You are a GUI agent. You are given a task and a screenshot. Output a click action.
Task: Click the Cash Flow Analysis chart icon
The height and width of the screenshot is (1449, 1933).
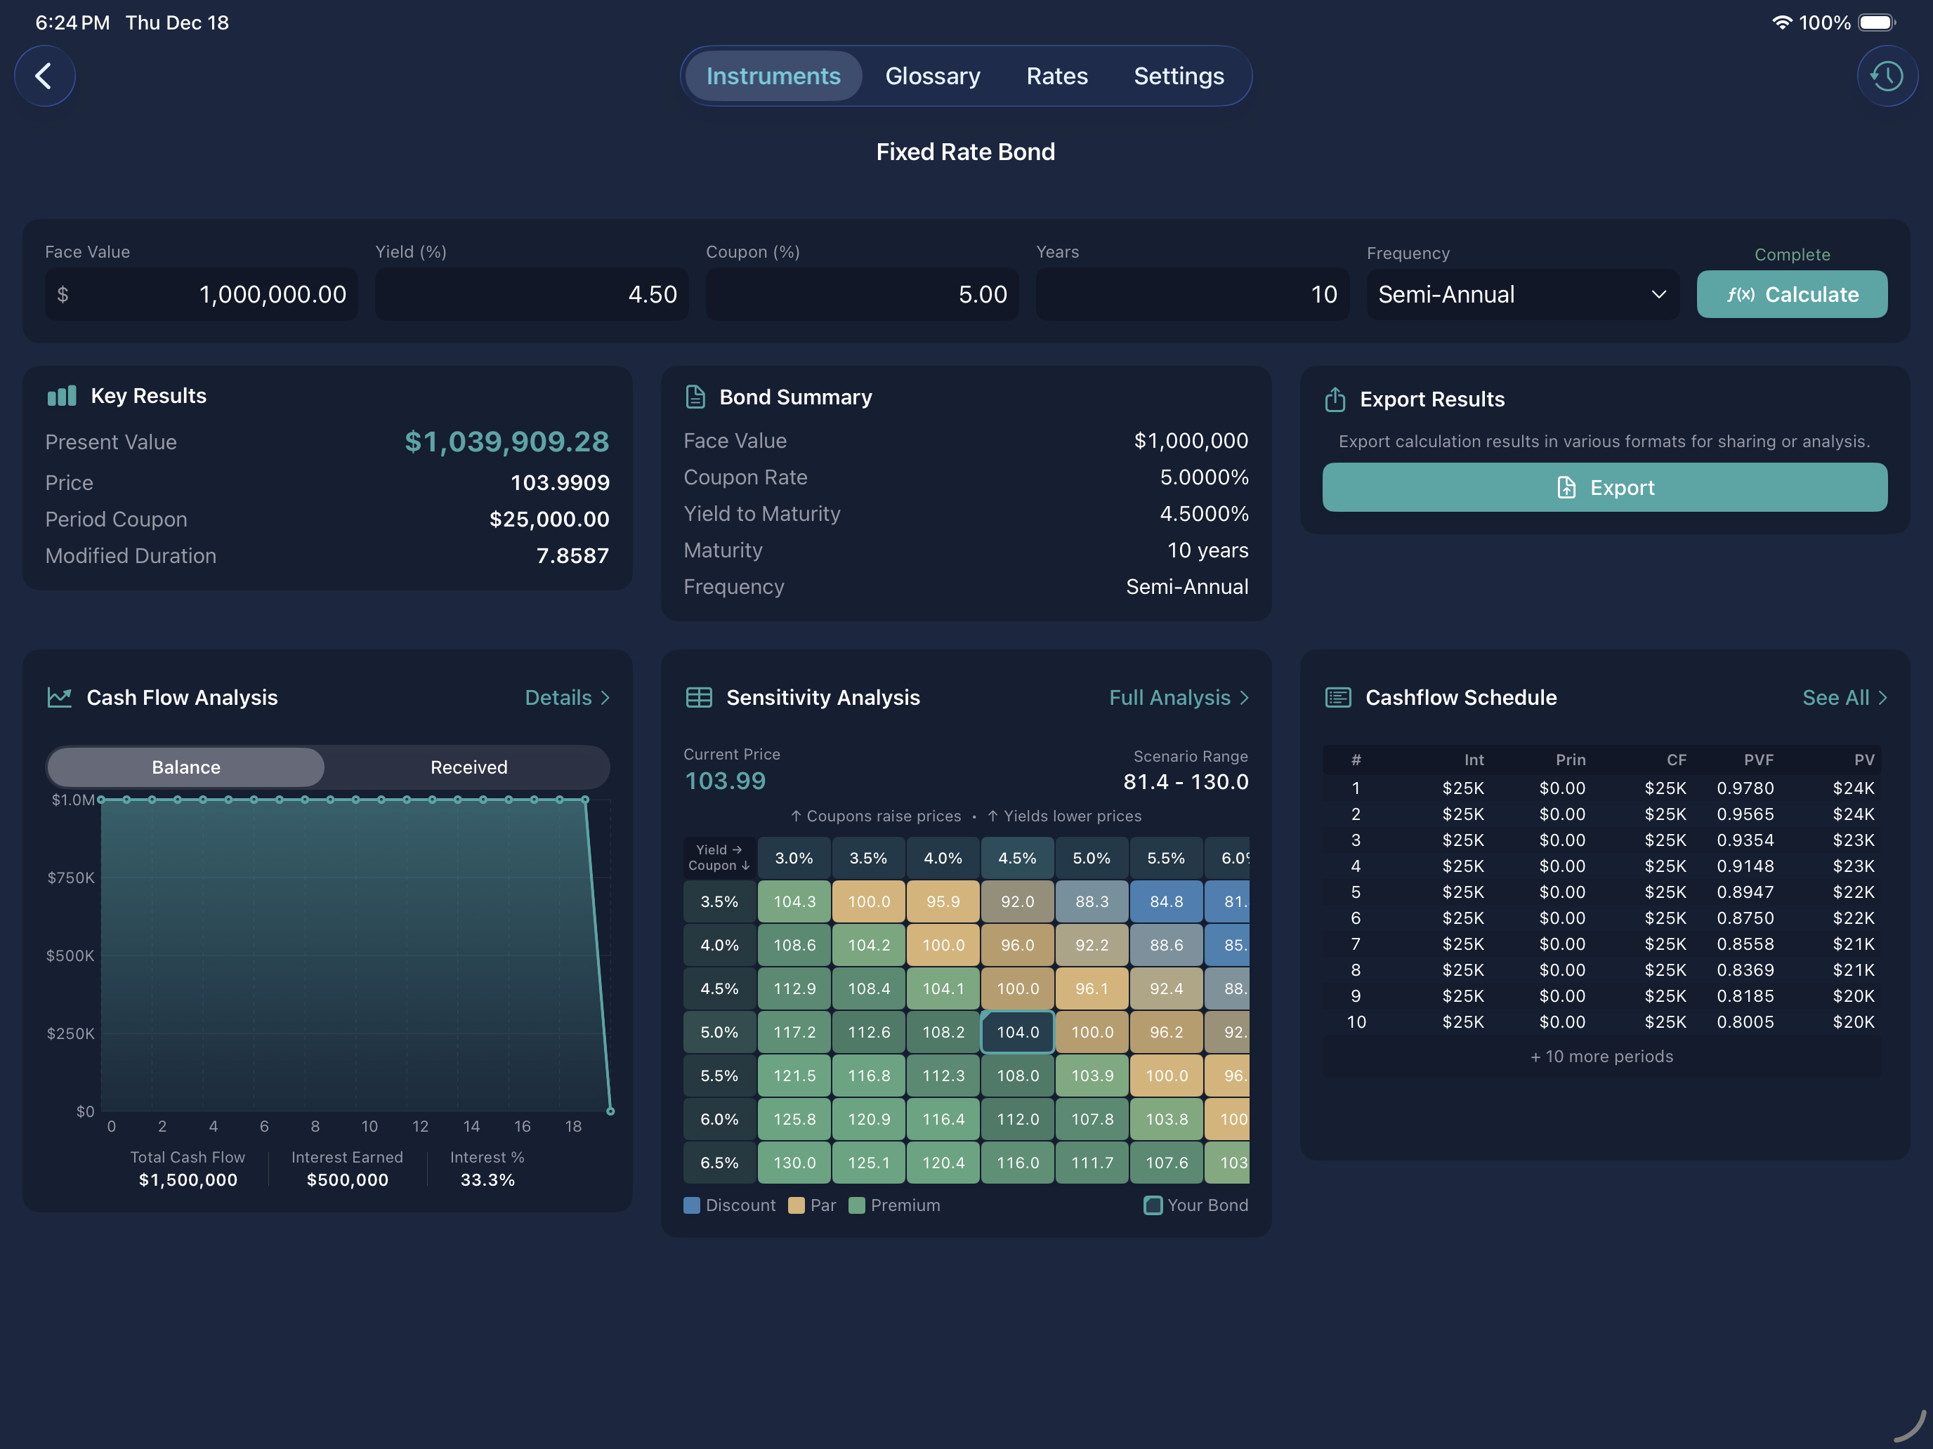tap(60, 697)
